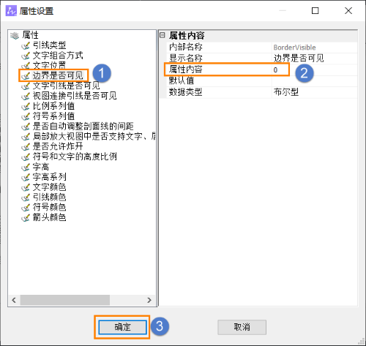Click the icon beside 局部放大视图中是否支持文字
The image size is (366, 346).
click(x=26, y=137)
